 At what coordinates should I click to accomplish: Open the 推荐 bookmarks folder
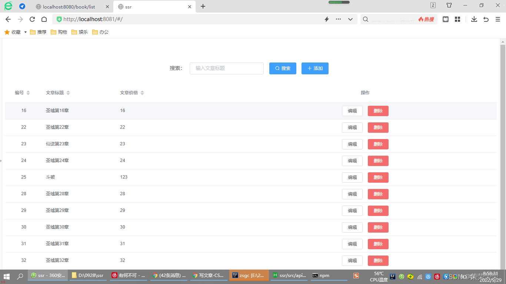coord(38,32)
